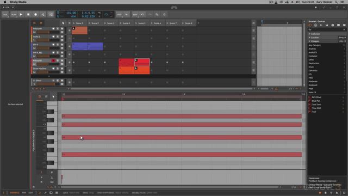Open the presets tab icon in browser
Screen dimensions: 348x196
[315, 25]
